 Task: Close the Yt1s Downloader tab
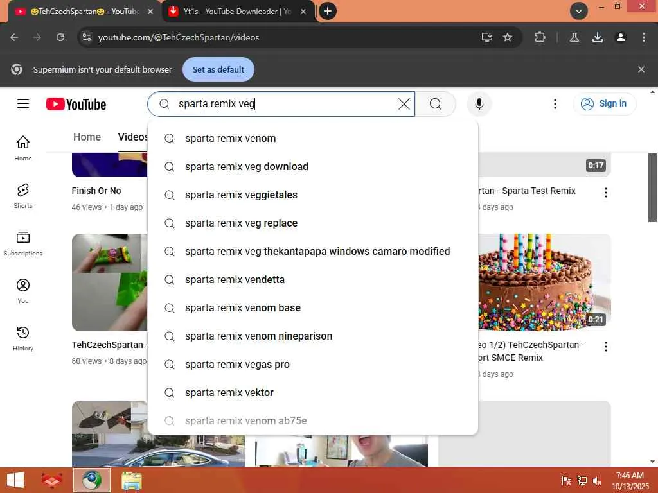tap(303, 12)
